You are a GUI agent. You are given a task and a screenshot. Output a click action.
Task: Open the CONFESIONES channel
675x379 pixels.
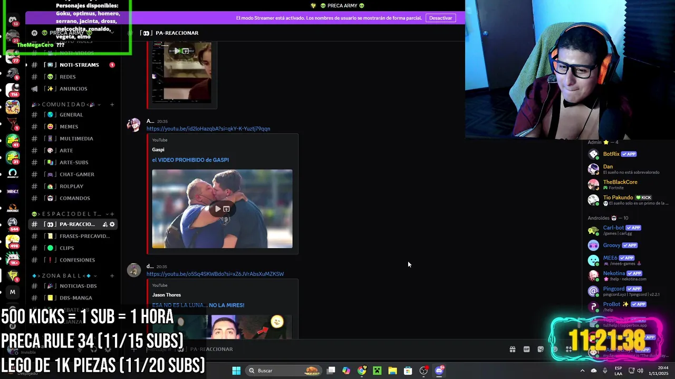coord(73,260)
